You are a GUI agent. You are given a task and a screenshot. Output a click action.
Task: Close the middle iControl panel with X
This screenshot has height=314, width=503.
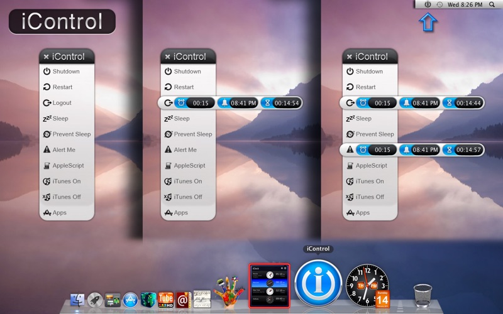pyautogui.click(x=167, y=57)
